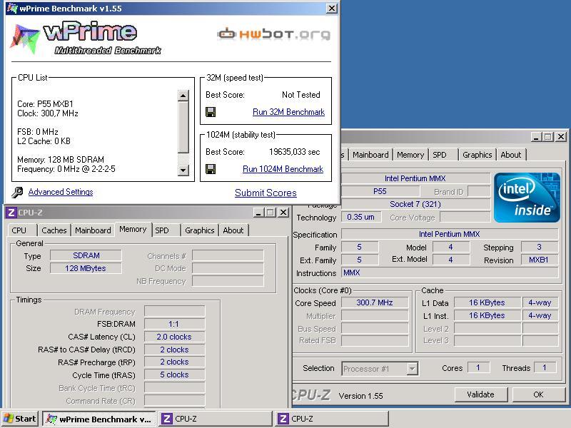571x428 pixels.
Task: Switch to CPU tab in memory window
Action: [19, 230]
